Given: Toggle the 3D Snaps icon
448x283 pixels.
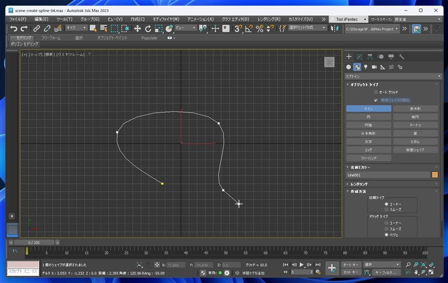Looking at the screenshot, I should 237,28.
